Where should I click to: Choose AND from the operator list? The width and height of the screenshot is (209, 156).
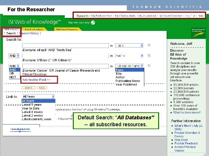click(15, 70)
